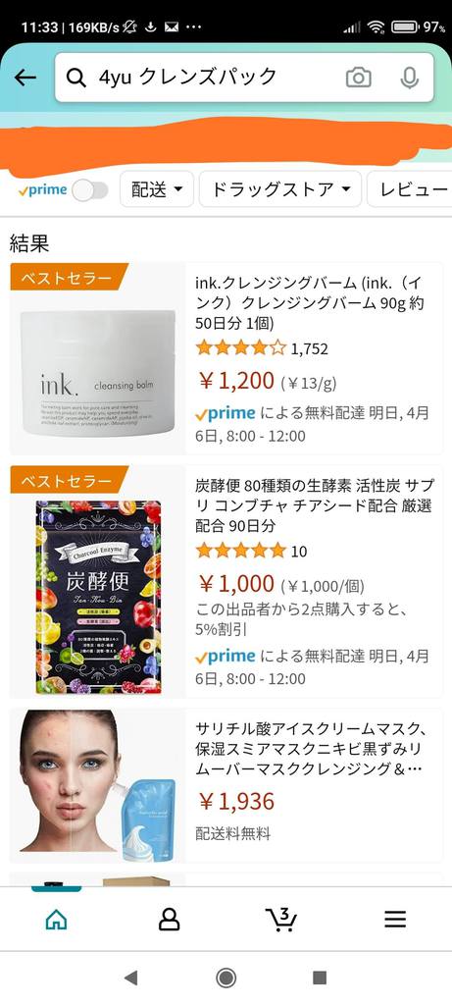
Task: Tap the Android system back button
Action: pyautogui.click(x=131, y=978)
